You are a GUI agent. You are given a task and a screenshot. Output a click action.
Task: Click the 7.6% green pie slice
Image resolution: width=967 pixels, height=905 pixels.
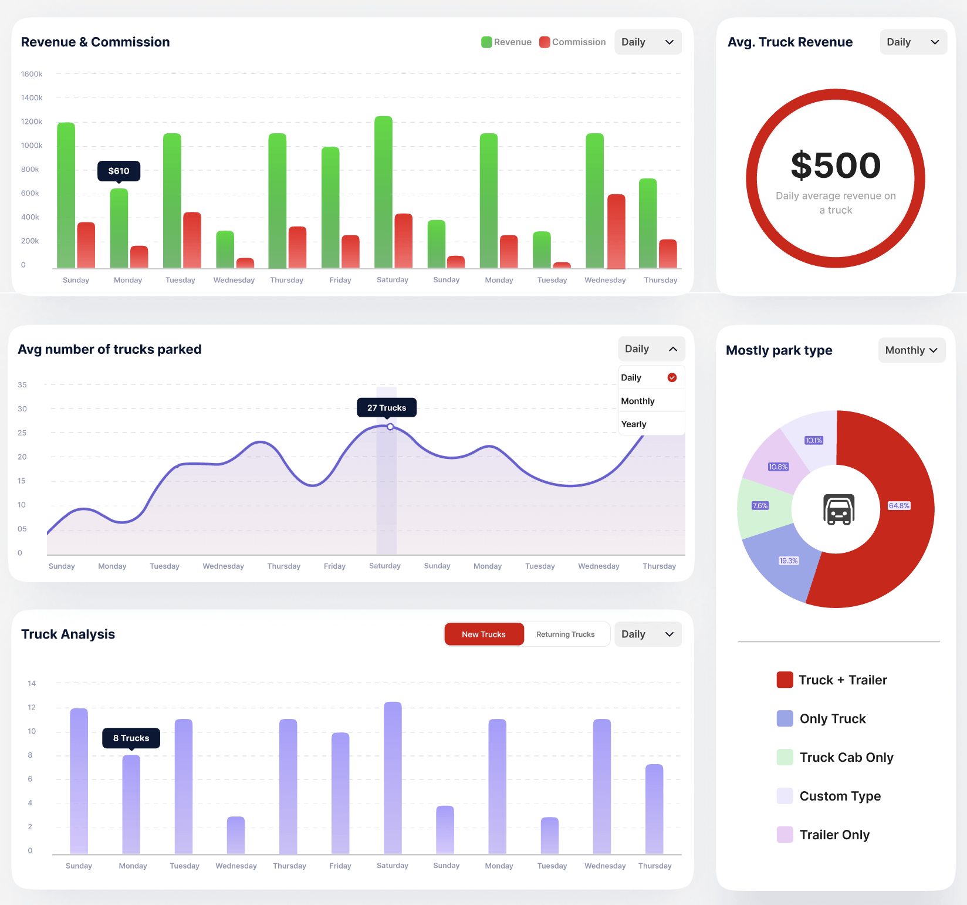766,508
